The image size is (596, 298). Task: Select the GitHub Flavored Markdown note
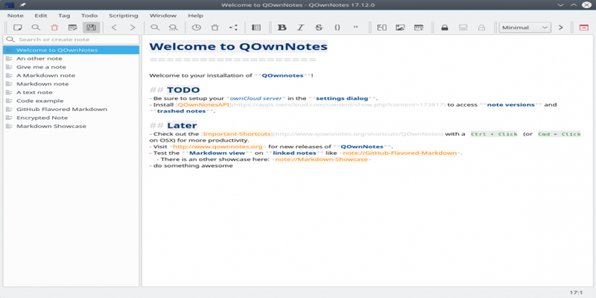tap(71, 109)
